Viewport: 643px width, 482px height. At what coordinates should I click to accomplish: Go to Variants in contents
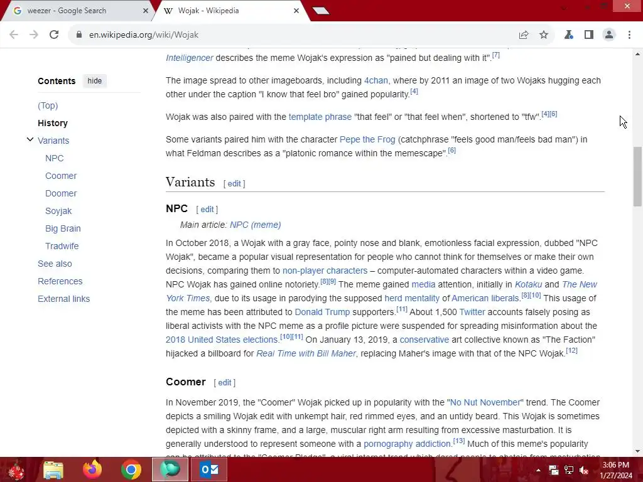[x=53, y=141]
